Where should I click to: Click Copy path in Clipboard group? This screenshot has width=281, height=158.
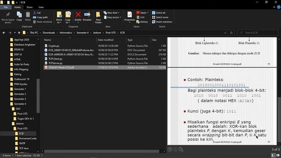coord(40,18)
